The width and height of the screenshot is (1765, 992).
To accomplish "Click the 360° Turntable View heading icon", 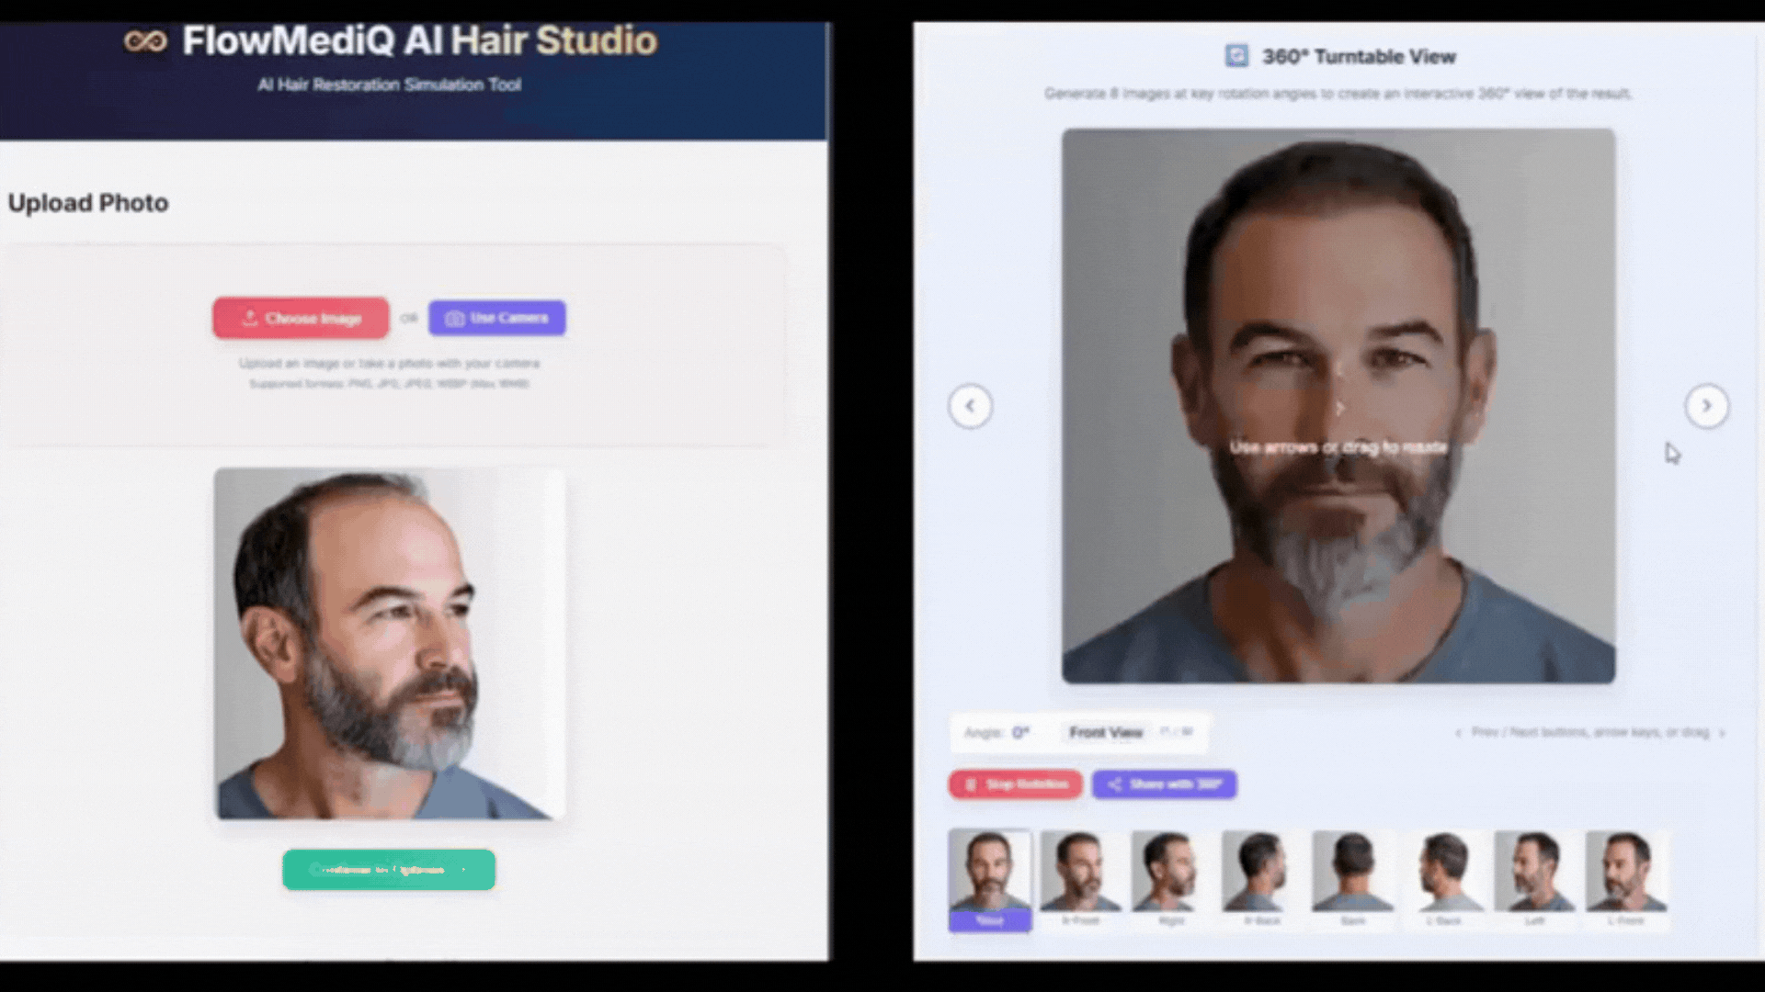I will (x=1236, y=56).
